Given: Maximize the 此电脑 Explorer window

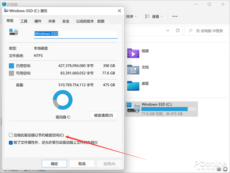Looking at the screenshot, I should coord(209,4).
